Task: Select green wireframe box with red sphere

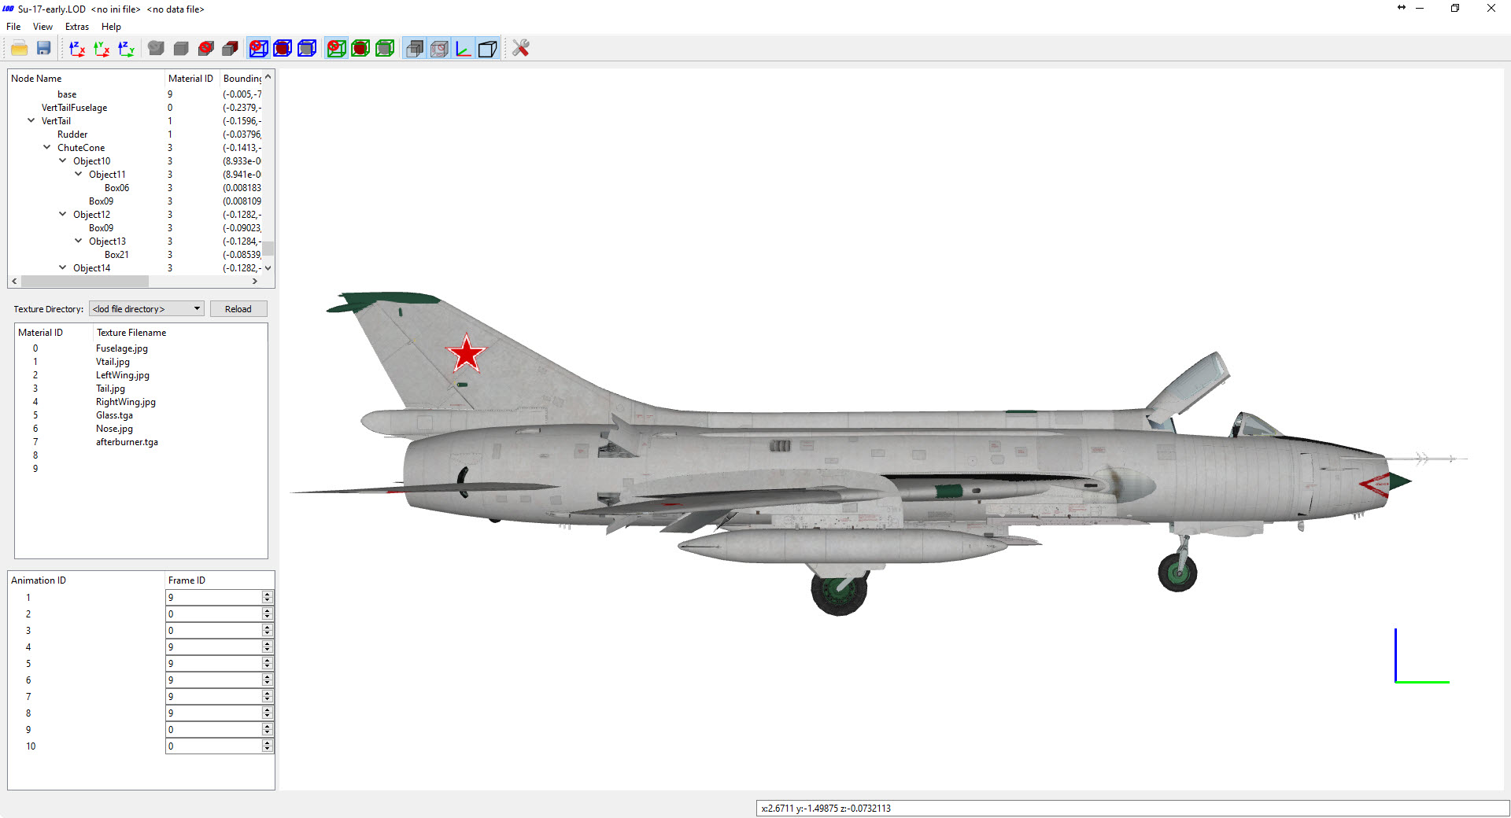Action: pyautogui.click(x=360, y=49)
